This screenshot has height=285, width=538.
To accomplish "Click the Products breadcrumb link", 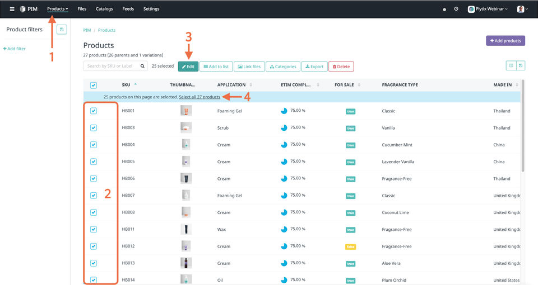I will 106,30.
